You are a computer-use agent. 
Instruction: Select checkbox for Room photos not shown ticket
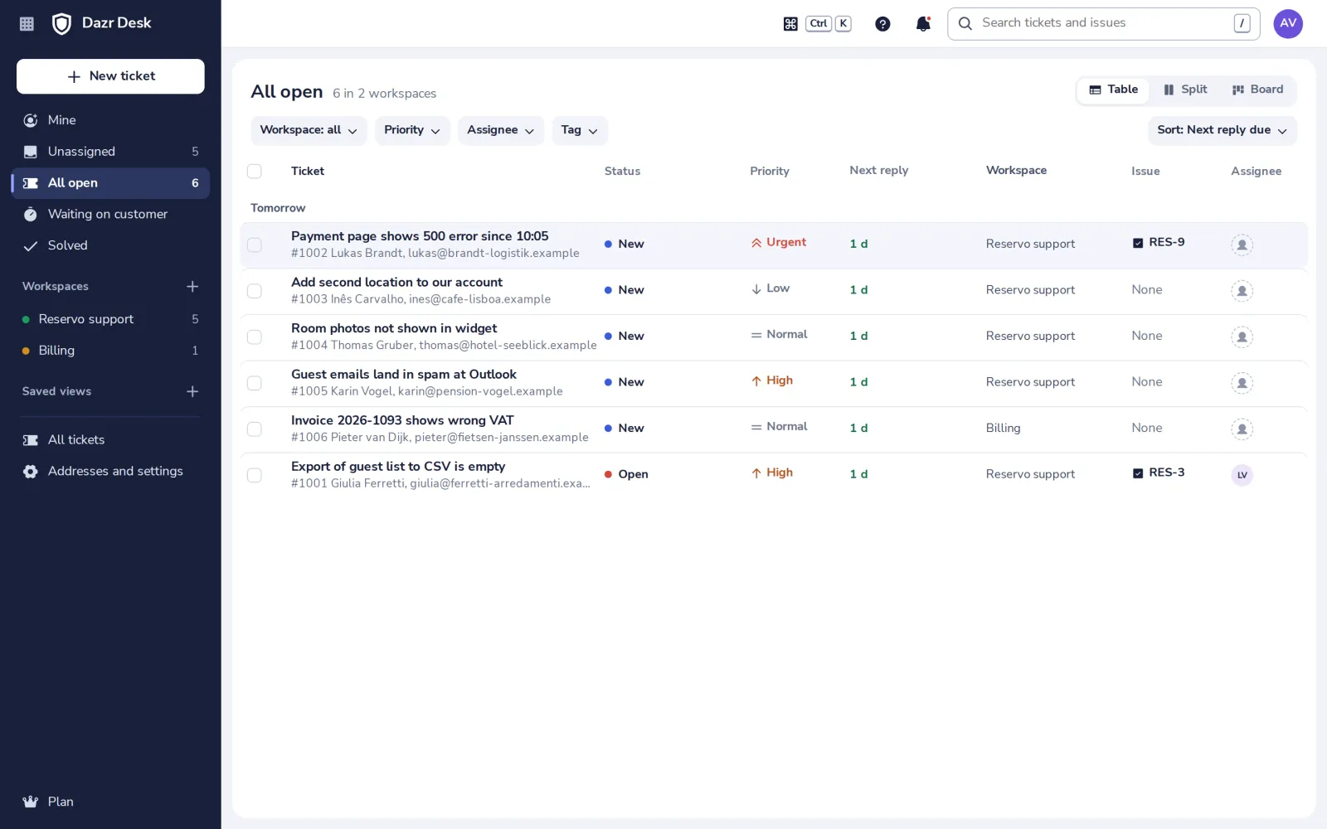tap(255, 337)
